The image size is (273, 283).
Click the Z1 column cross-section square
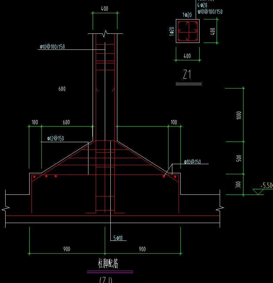(x=188, y=31)
